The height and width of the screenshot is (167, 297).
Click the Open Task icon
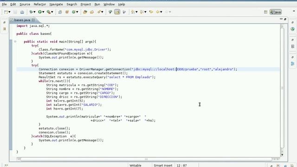[x=92, y=12]
